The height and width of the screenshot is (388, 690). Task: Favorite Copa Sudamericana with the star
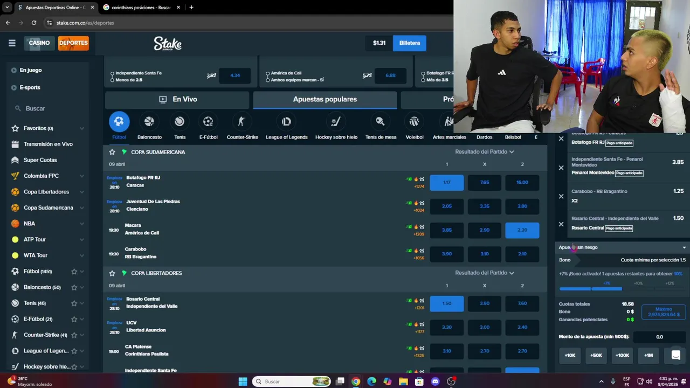point(112,152)
